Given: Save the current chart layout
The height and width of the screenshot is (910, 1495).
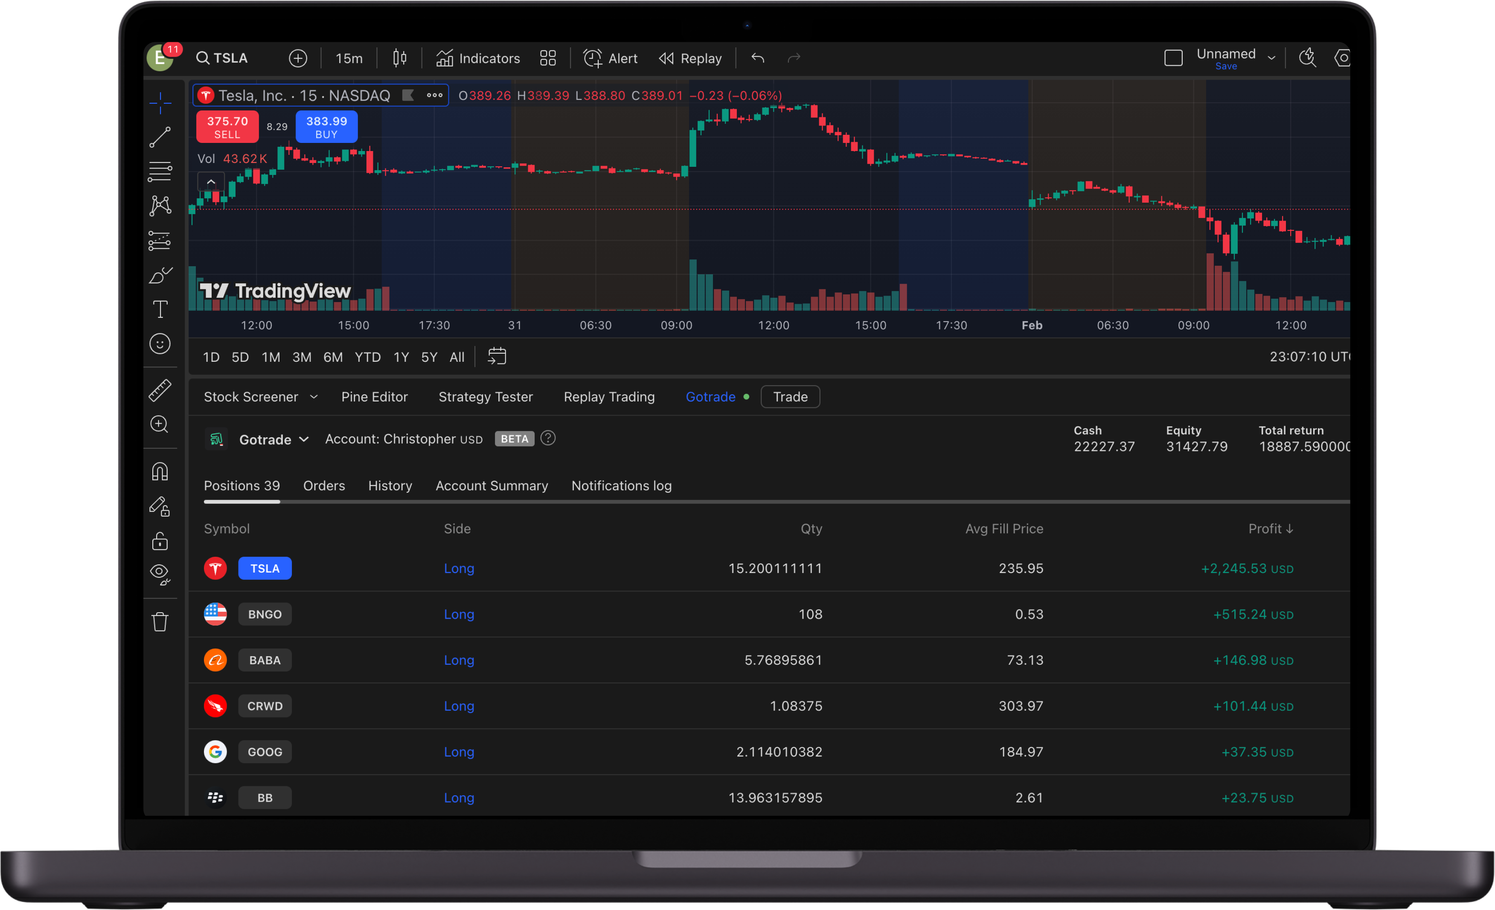Looking at the screenshot, I should click(1226, 66).
